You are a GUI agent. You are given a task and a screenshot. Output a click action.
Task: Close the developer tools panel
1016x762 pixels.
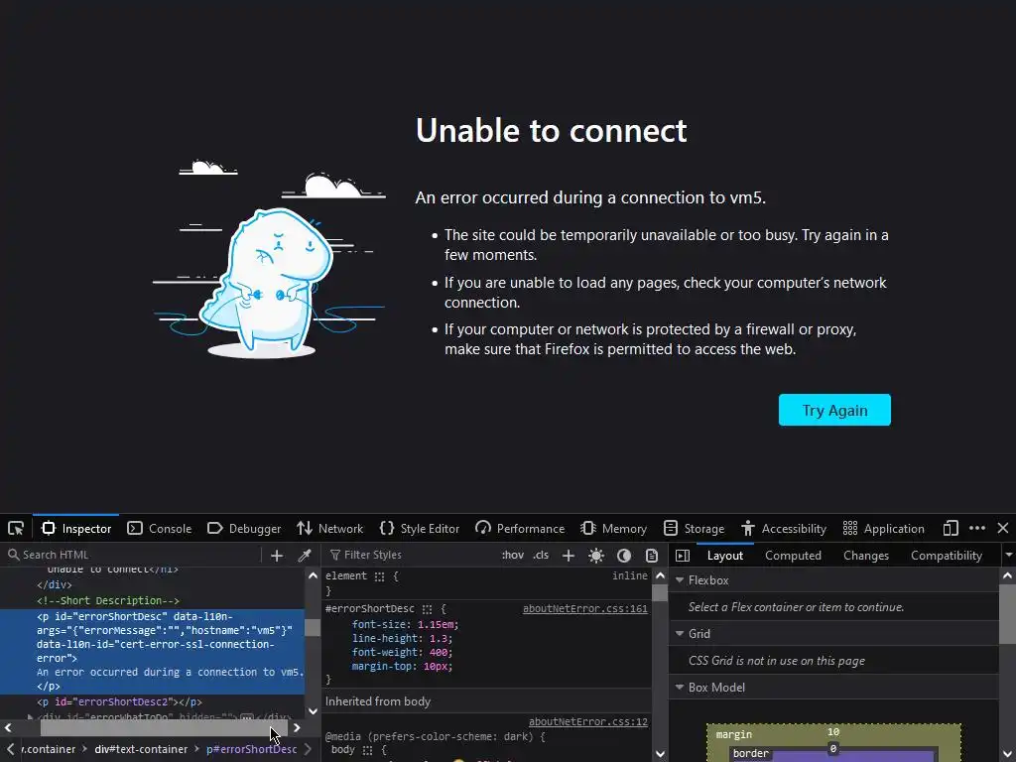coord(1003,528)
